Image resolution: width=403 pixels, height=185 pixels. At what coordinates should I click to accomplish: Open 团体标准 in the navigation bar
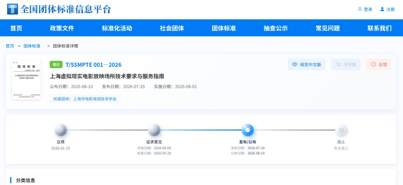pyautogui.click(x=224, y=28)
